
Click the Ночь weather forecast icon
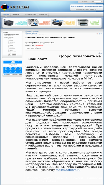click(20, 69)
